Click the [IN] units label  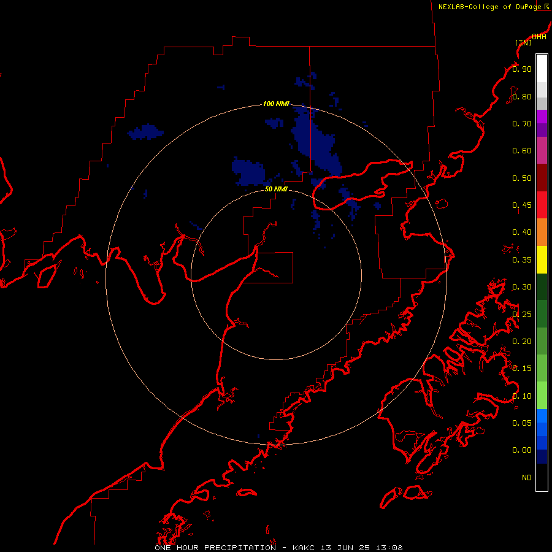pyautogui.click(x=523, y=42)
